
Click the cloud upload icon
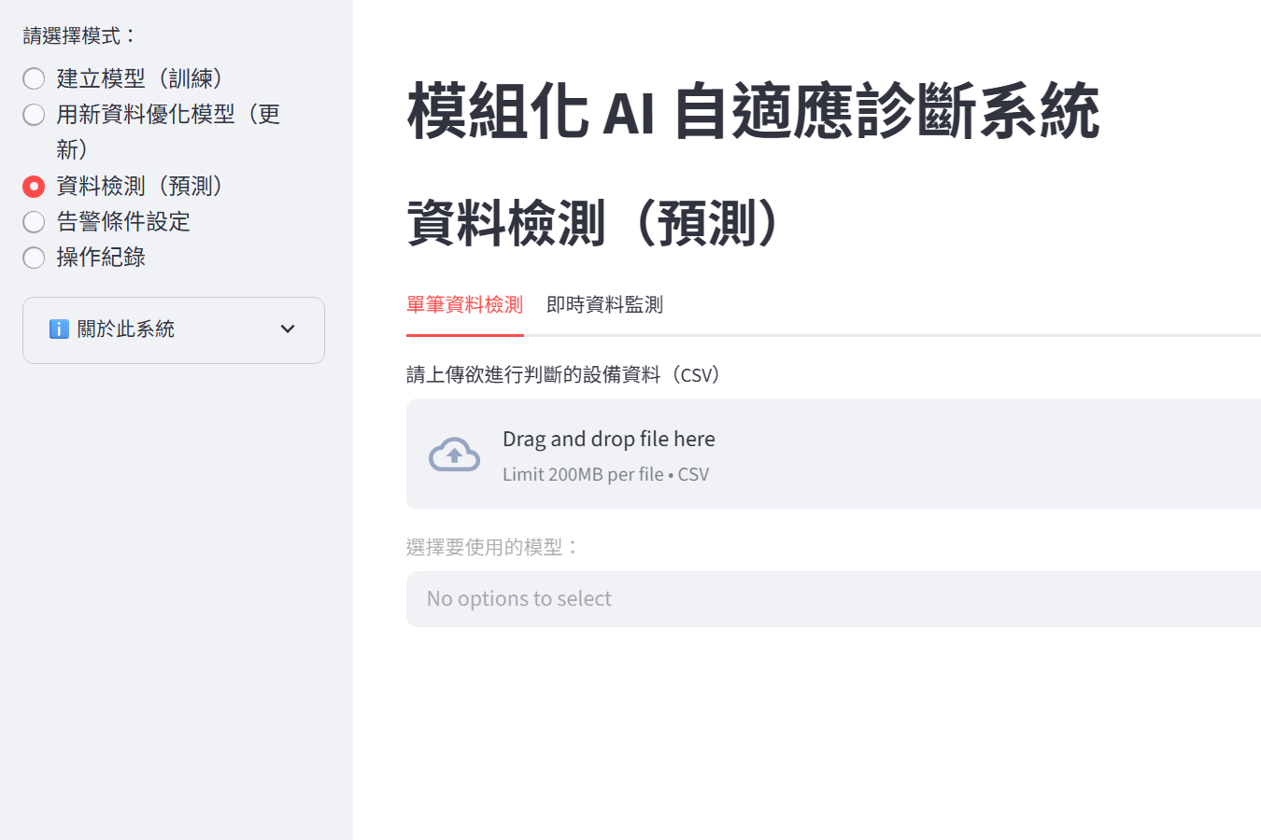[454, 455]
